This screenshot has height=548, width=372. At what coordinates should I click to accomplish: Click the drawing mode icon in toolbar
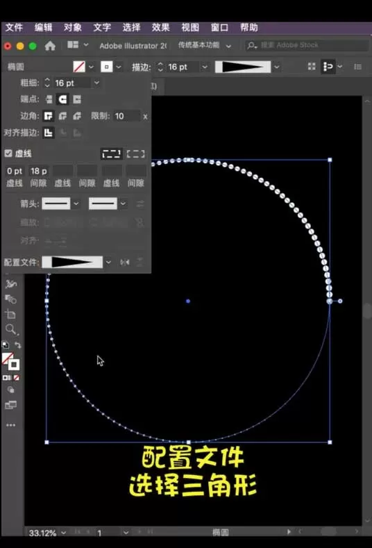click(x=10, y=390)
